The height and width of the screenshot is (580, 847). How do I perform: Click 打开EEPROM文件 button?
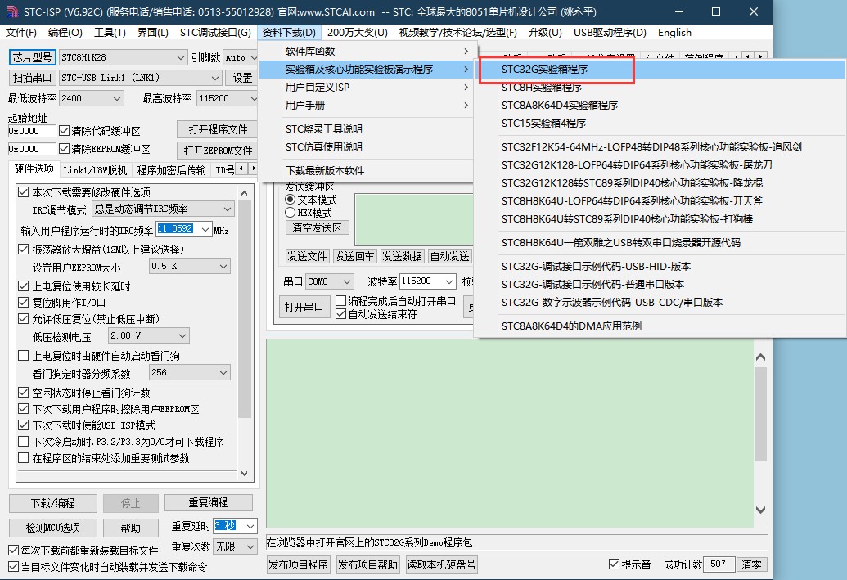point(218,151)
